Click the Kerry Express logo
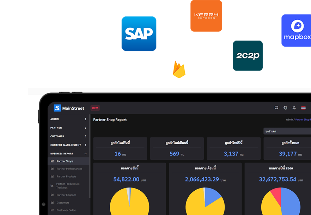 [x=206, y=16]
